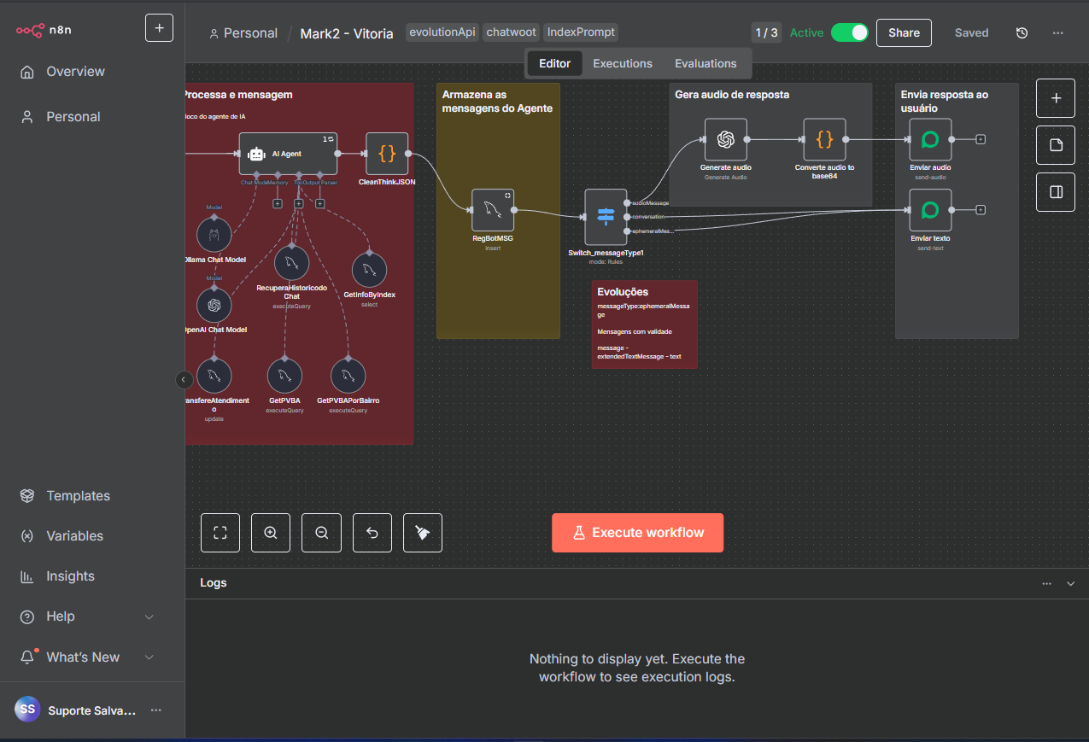
Task: Collapse the left sidebar with arrow
Action: 184,380
